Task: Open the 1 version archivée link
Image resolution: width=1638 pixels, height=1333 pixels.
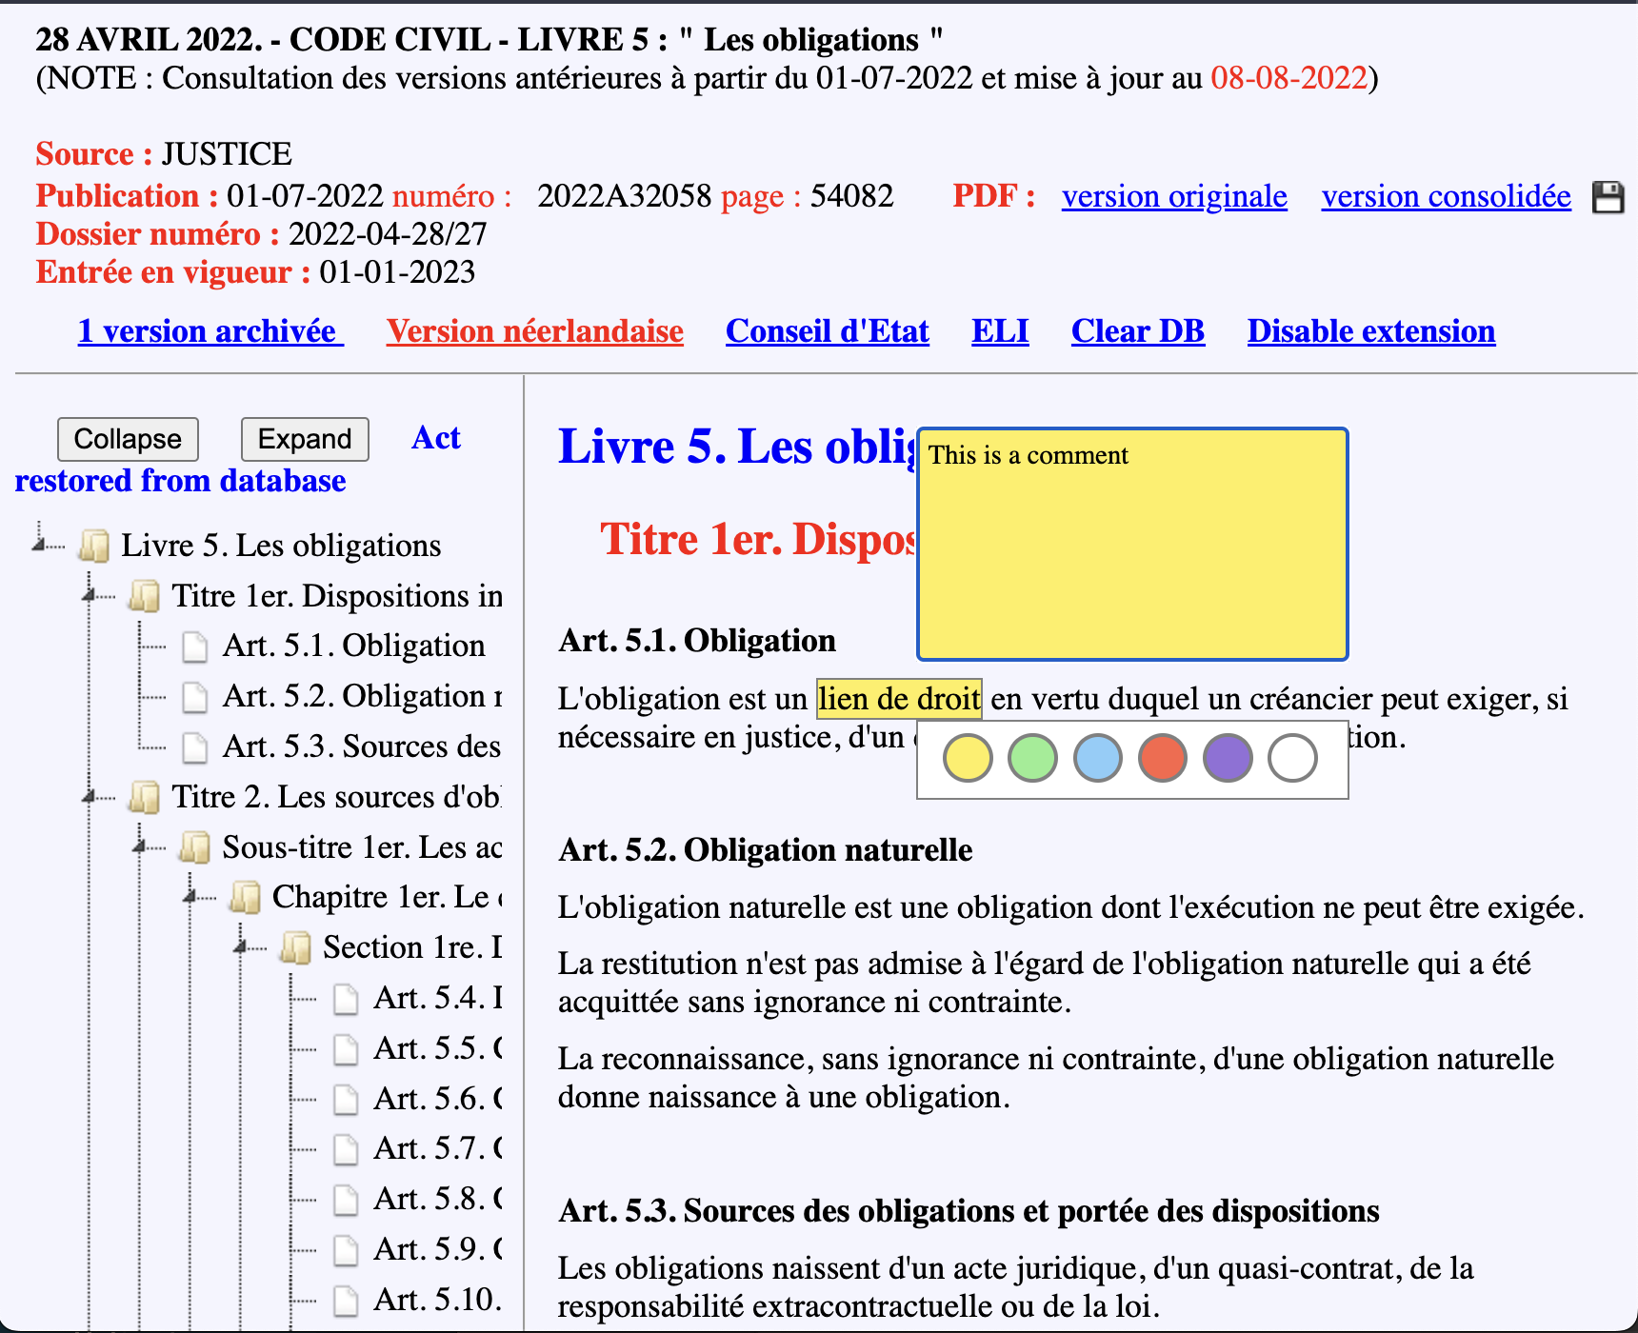Action: click(210, 331)
